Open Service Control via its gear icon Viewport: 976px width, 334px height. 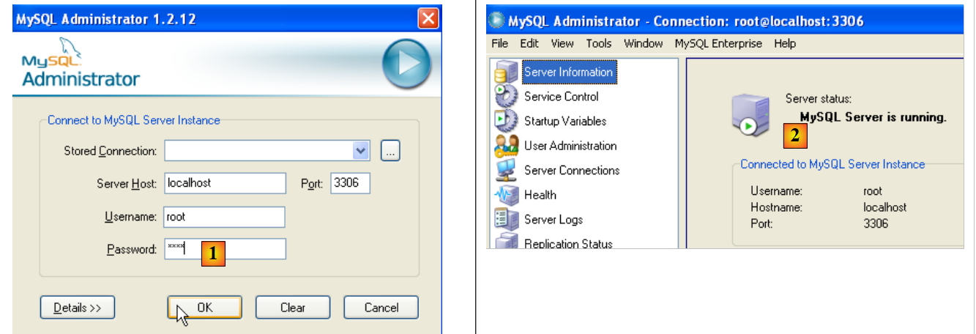coord(506,97)
